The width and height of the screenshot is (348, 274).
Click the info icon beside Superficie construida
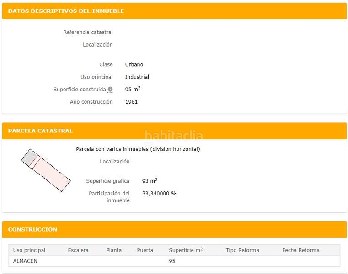click(x=110, y=90)
